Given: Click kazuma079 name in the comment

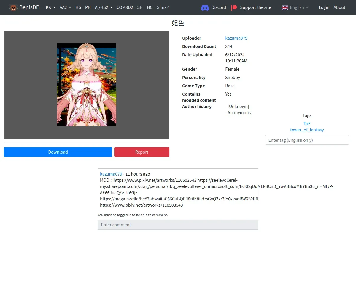Looking at the screenshot, I should click(111, 174).
